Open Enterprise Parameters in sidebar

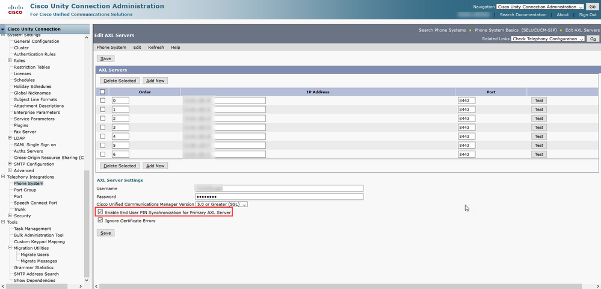(x=37, y=113)
